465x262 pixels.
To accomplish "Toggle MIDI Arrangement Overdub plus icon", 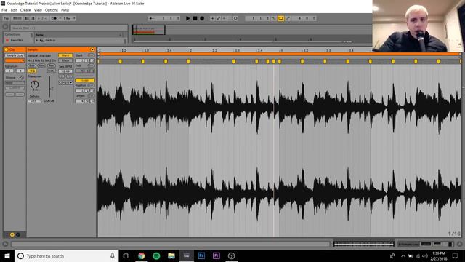I will (x=212, y=18).
